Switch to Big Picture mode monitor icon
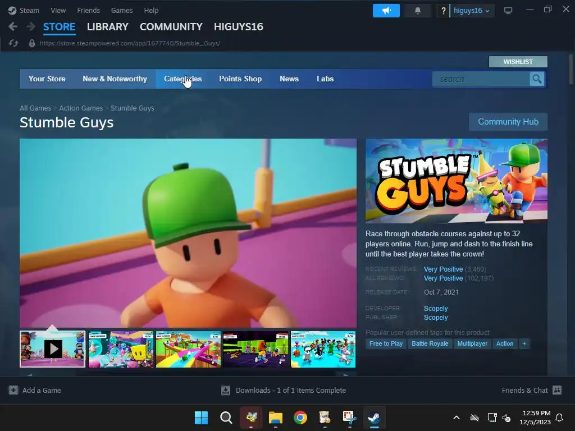Image resolution: width=575 pixels, height=431 pixels. coord(508,11)
